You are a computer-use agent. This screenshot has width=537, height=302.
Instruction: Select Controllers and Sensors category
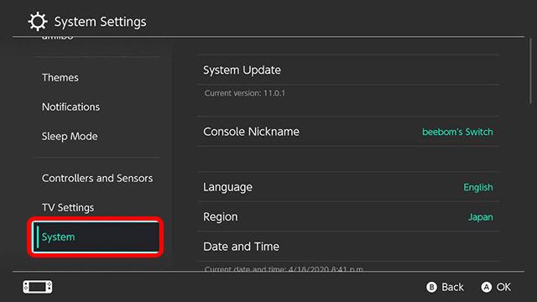[97, 179]
